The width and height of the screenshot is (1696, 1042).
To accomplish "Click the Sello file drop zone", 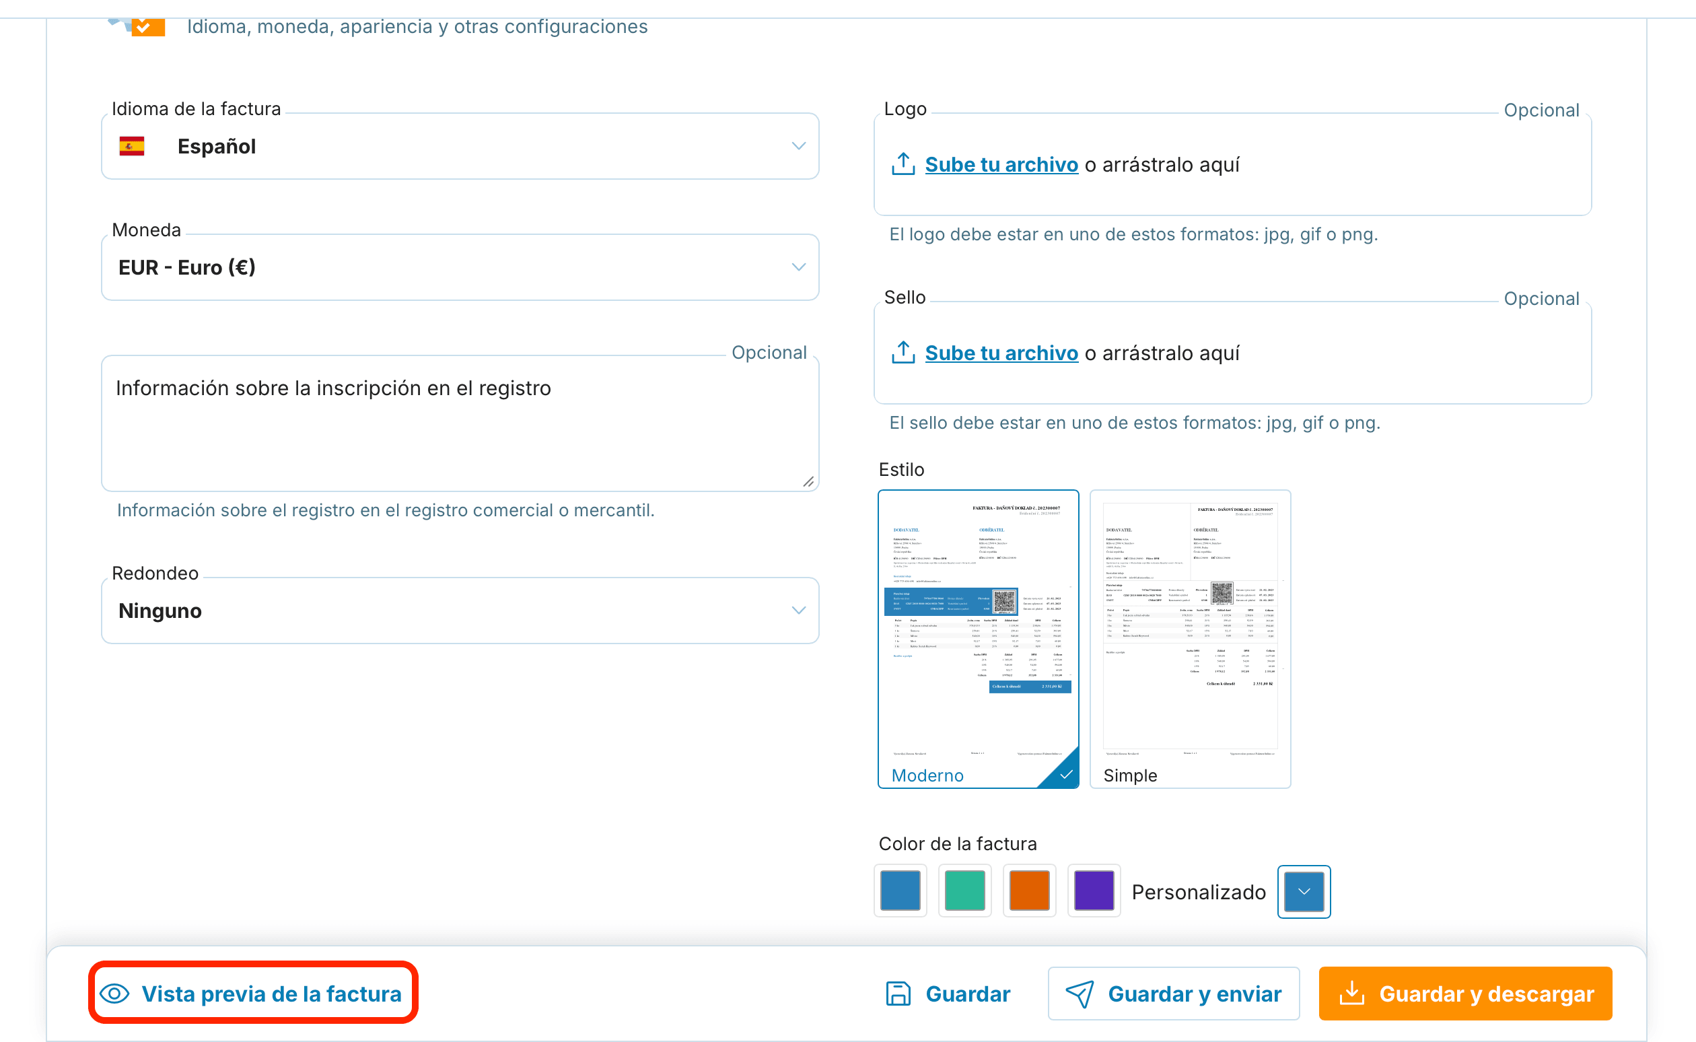I will pyautogui.click(x=1232, y=353).
